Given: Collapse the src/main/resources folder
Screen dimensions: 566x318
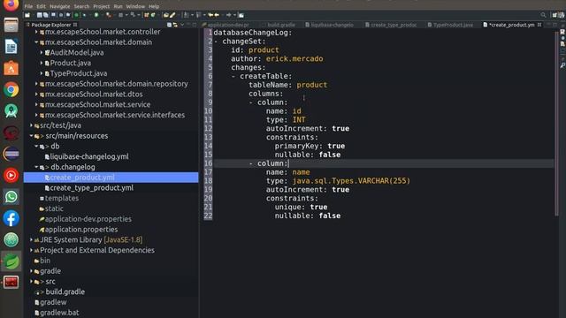Looking at the screenshot, I should [x=32, y=136].
